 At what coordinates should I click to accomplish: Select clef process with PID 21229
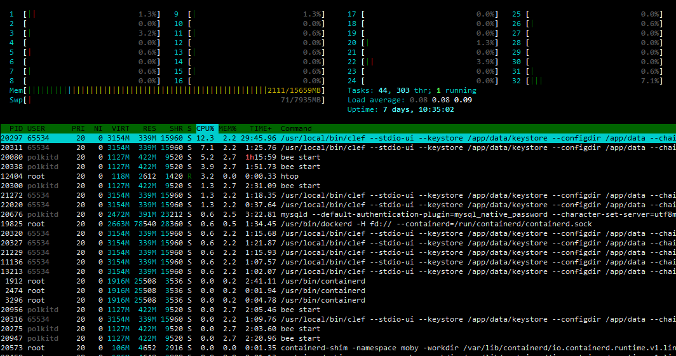click(x=338, y=252)
